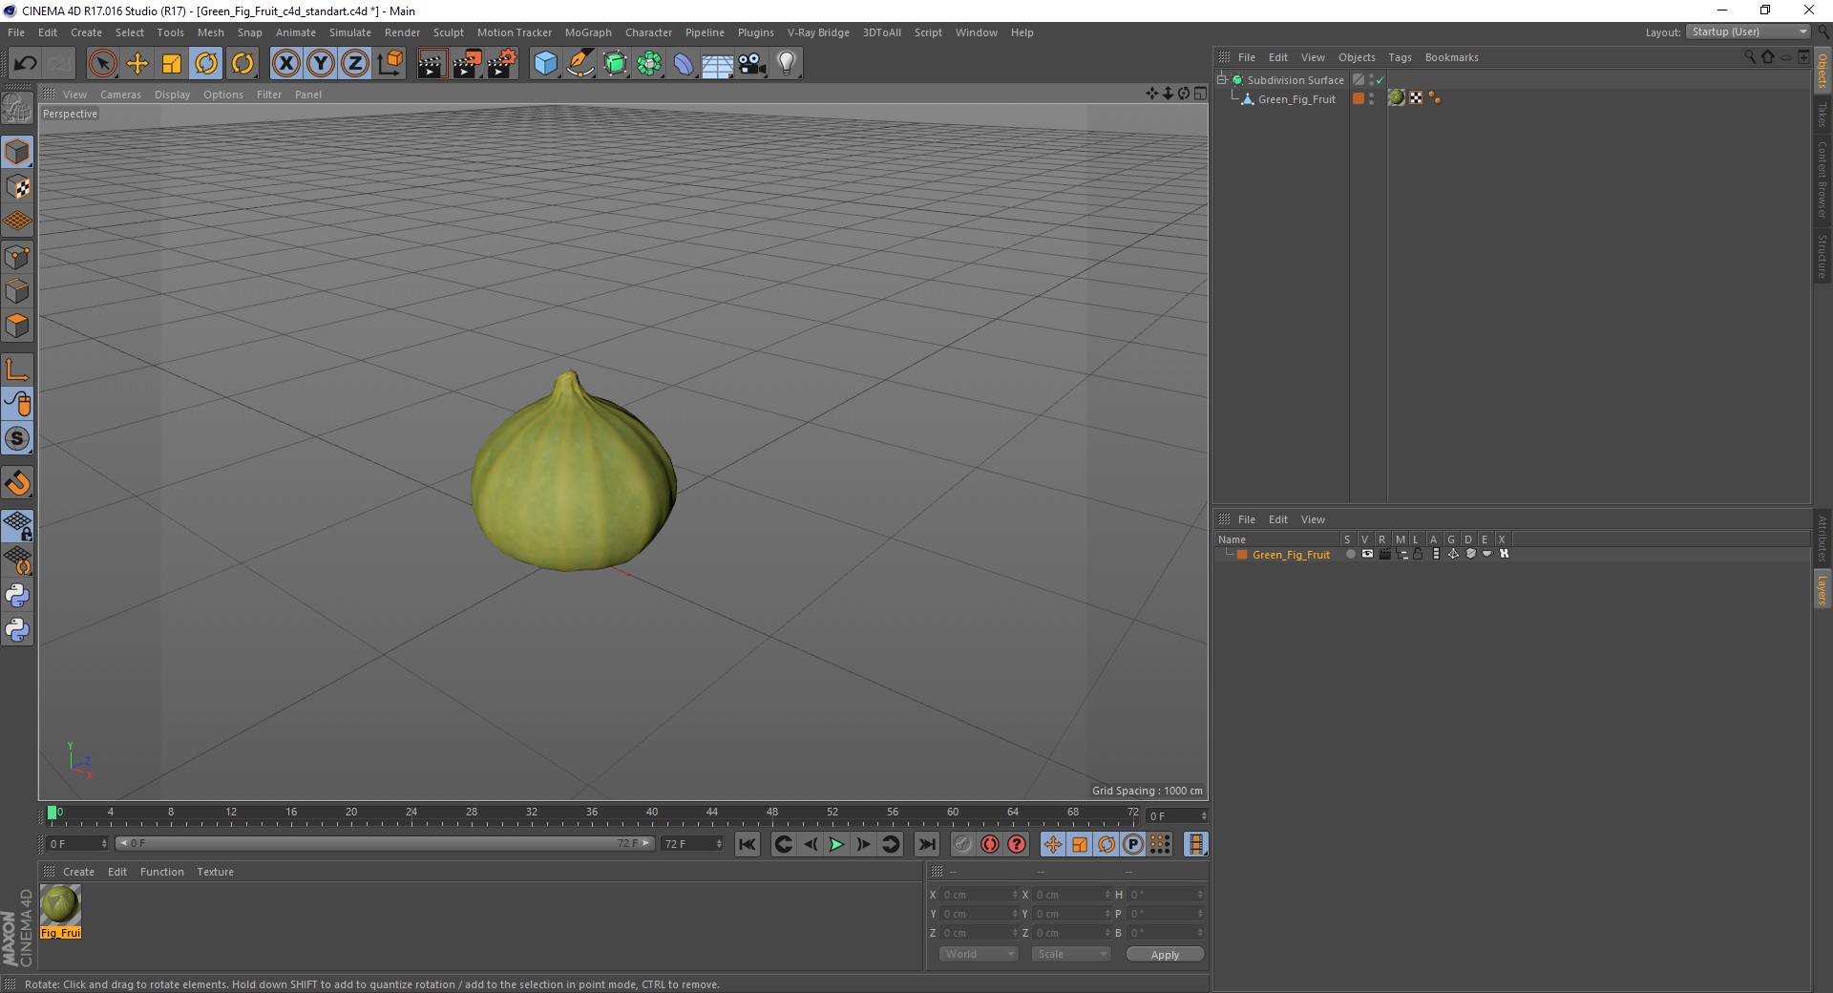Screen dimensions: 1833x993
Task: Enable Workplane mode orange grid icon
Action: (17, 222)
